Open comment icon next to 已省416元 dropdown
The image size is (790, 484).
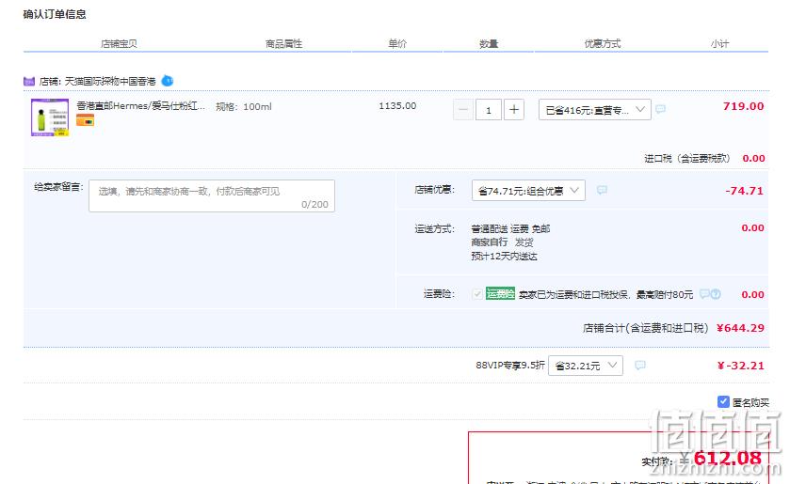click(x=660, y=109)
